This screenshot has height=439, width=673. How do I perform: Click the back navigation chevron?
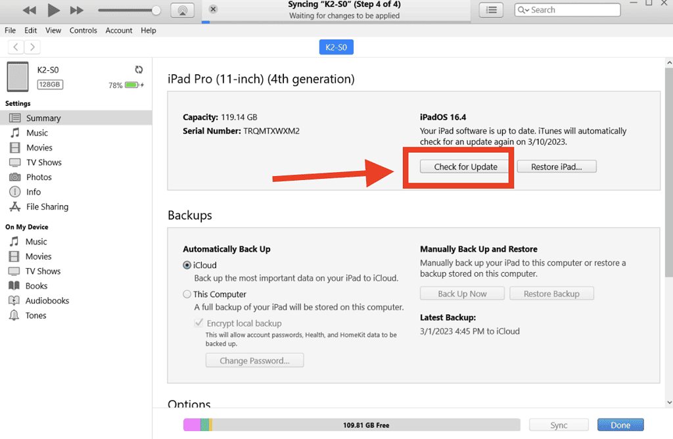click(x=15, y=47)
